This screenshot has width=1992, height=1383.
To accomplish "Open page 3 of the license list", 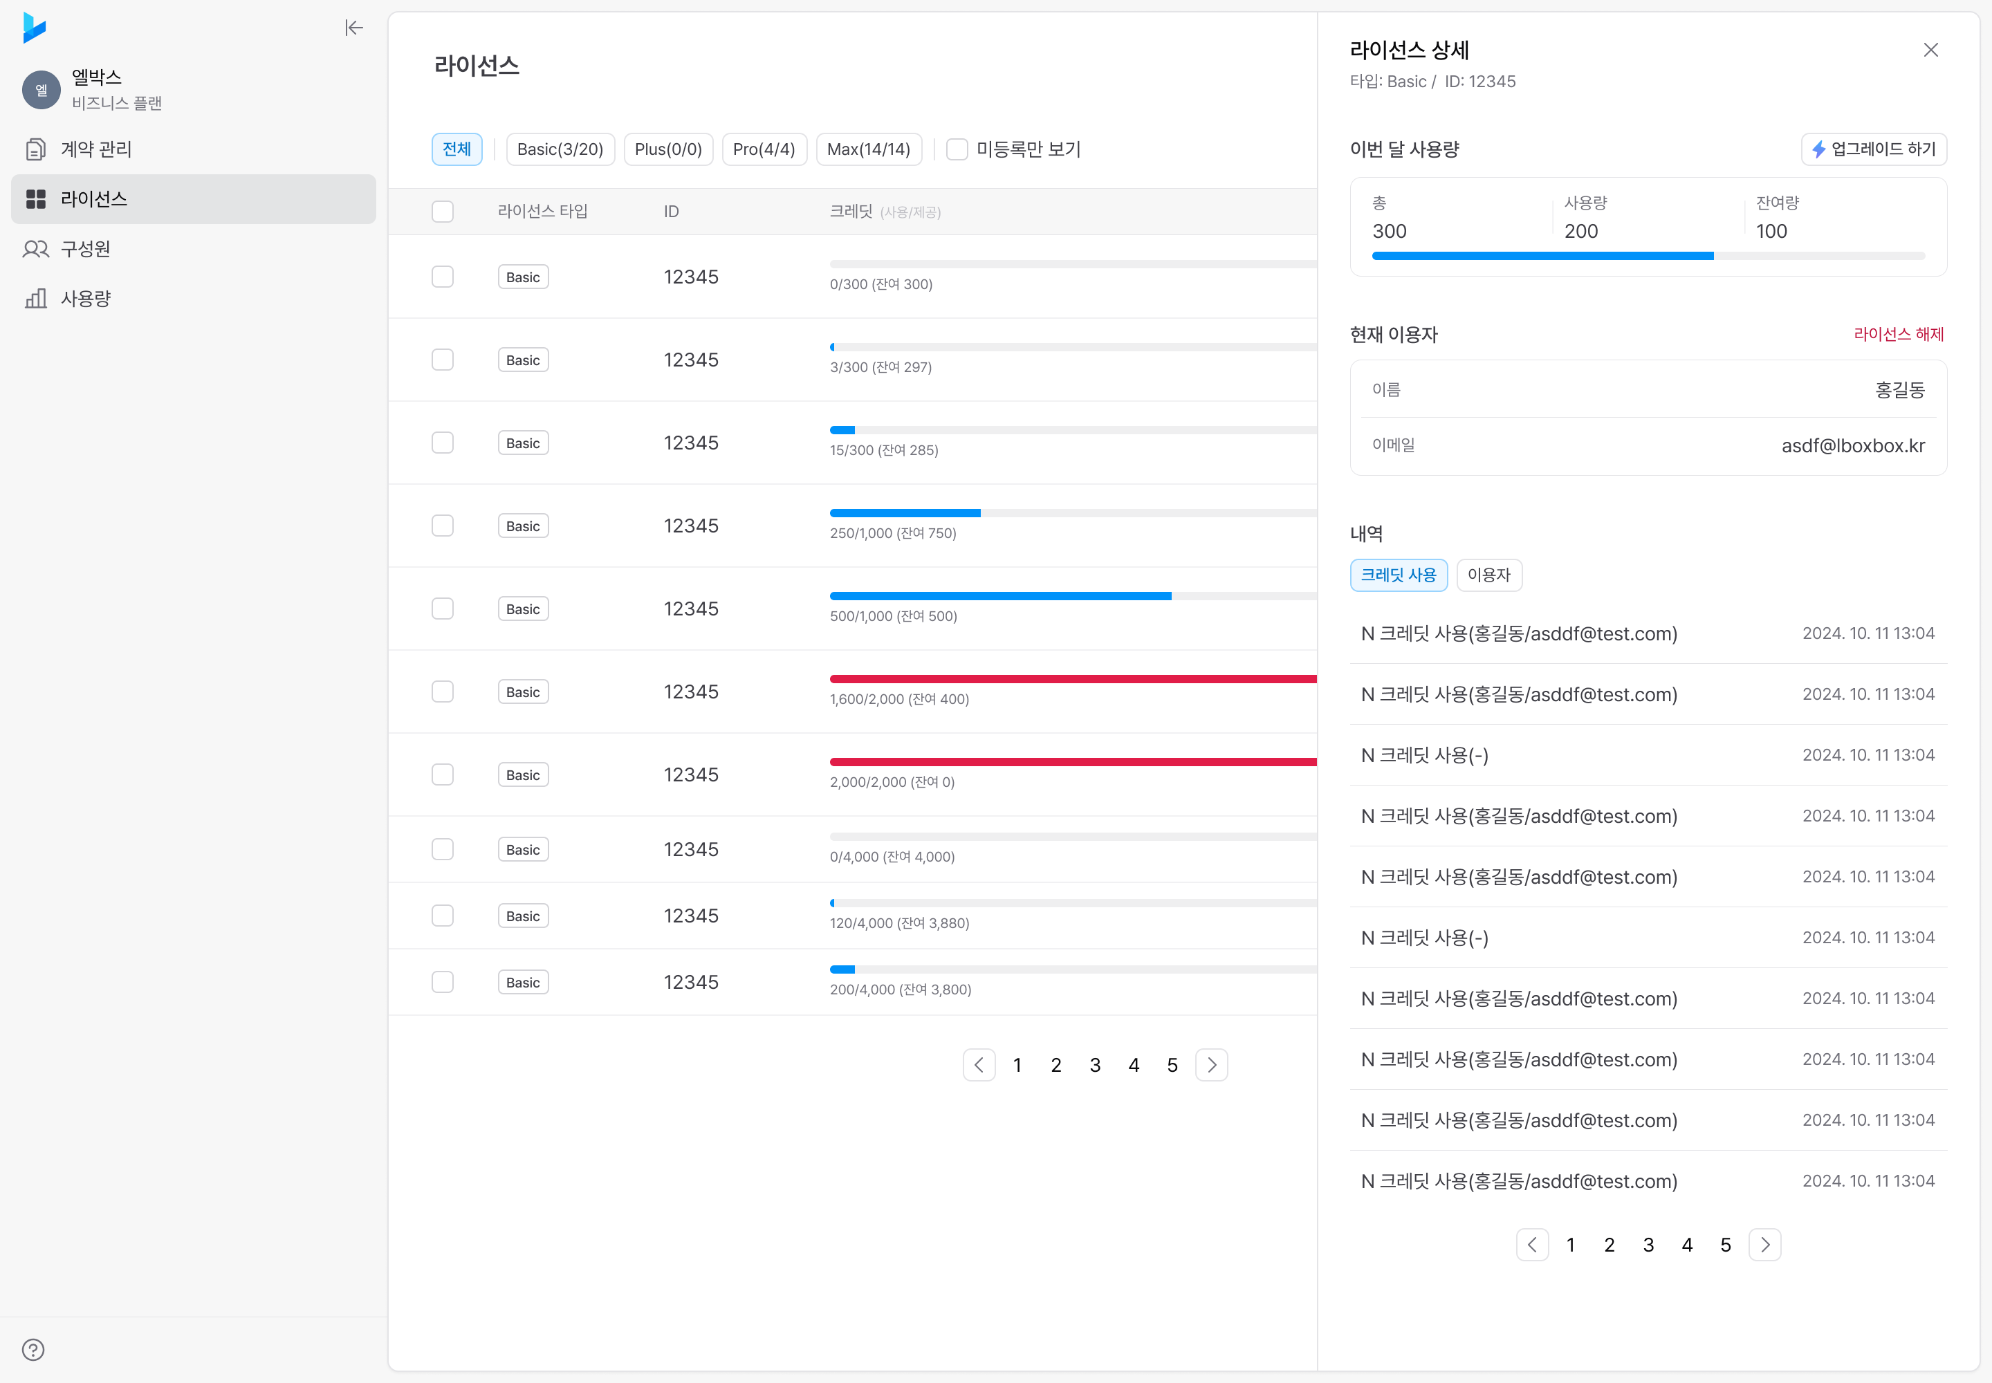I will pos(1095,1064).
